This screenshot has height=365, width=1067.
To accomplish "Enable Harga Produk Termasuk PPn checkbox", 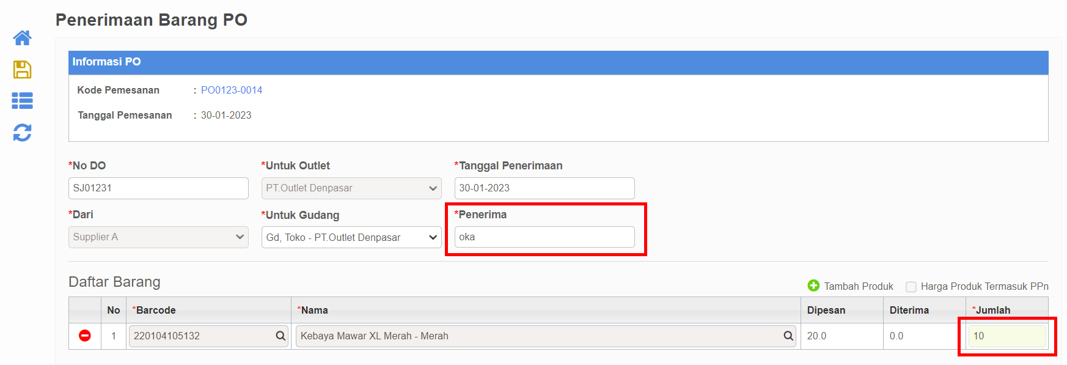I will coord(911,287).
